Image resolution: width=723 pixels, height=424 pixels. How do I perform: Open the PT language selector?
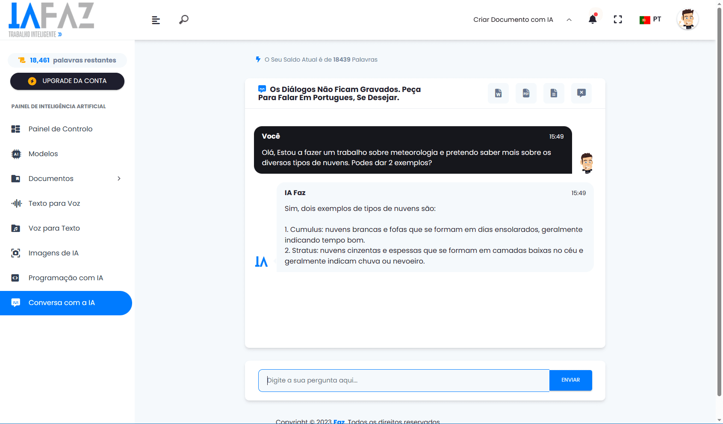click(x=650, y=19)
